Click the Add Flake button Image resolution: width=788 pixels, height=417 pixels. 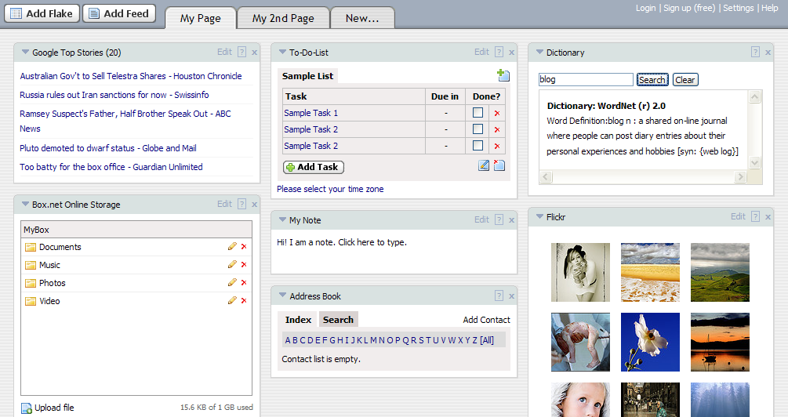42,13
